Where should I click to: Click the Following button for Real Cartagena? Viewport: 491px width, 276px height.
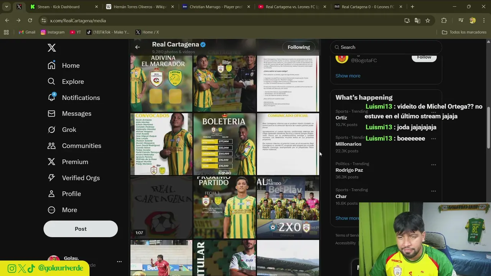click(x=299, y=47)
